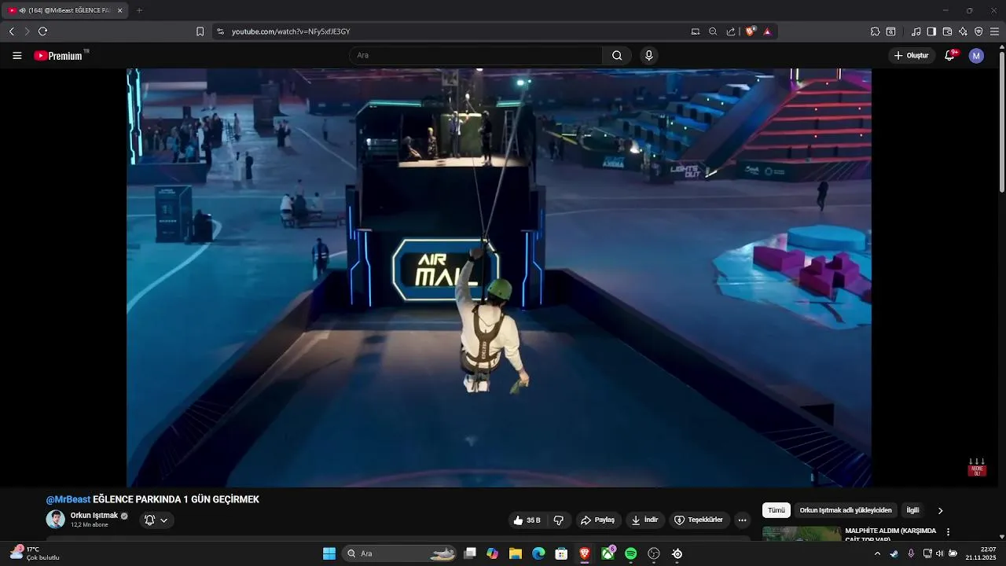Open options for MALPHİTE ALDIM video
This screenshot has width=1006, height=566.
948,532
